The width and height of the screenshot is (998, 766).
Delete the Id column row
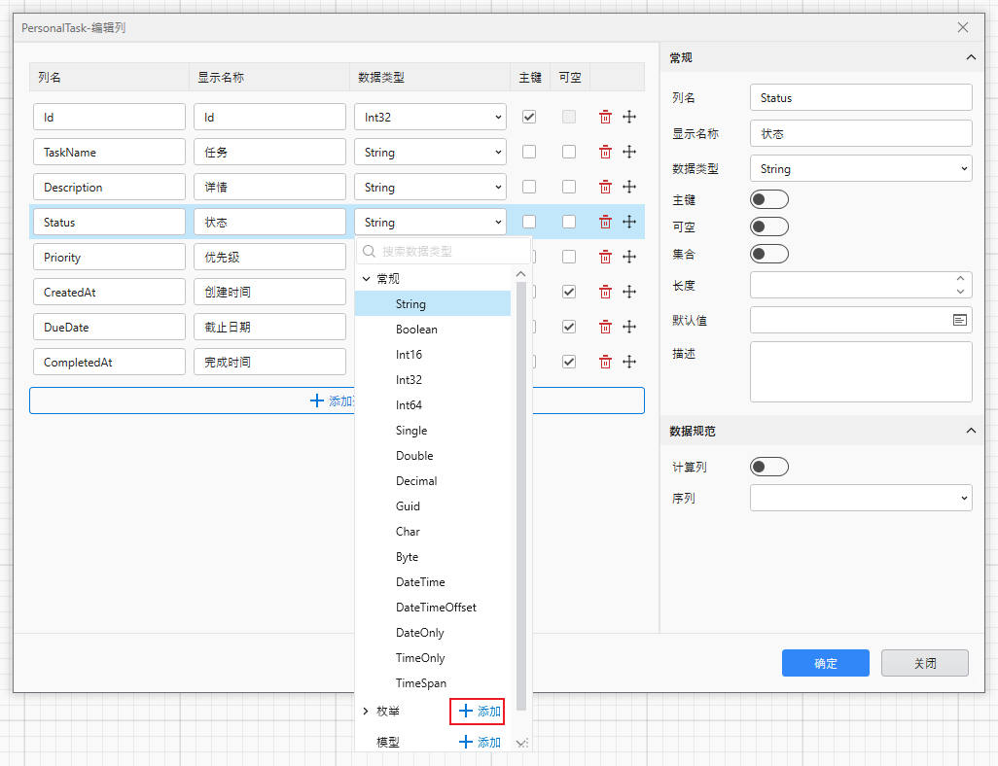point(605,117)
